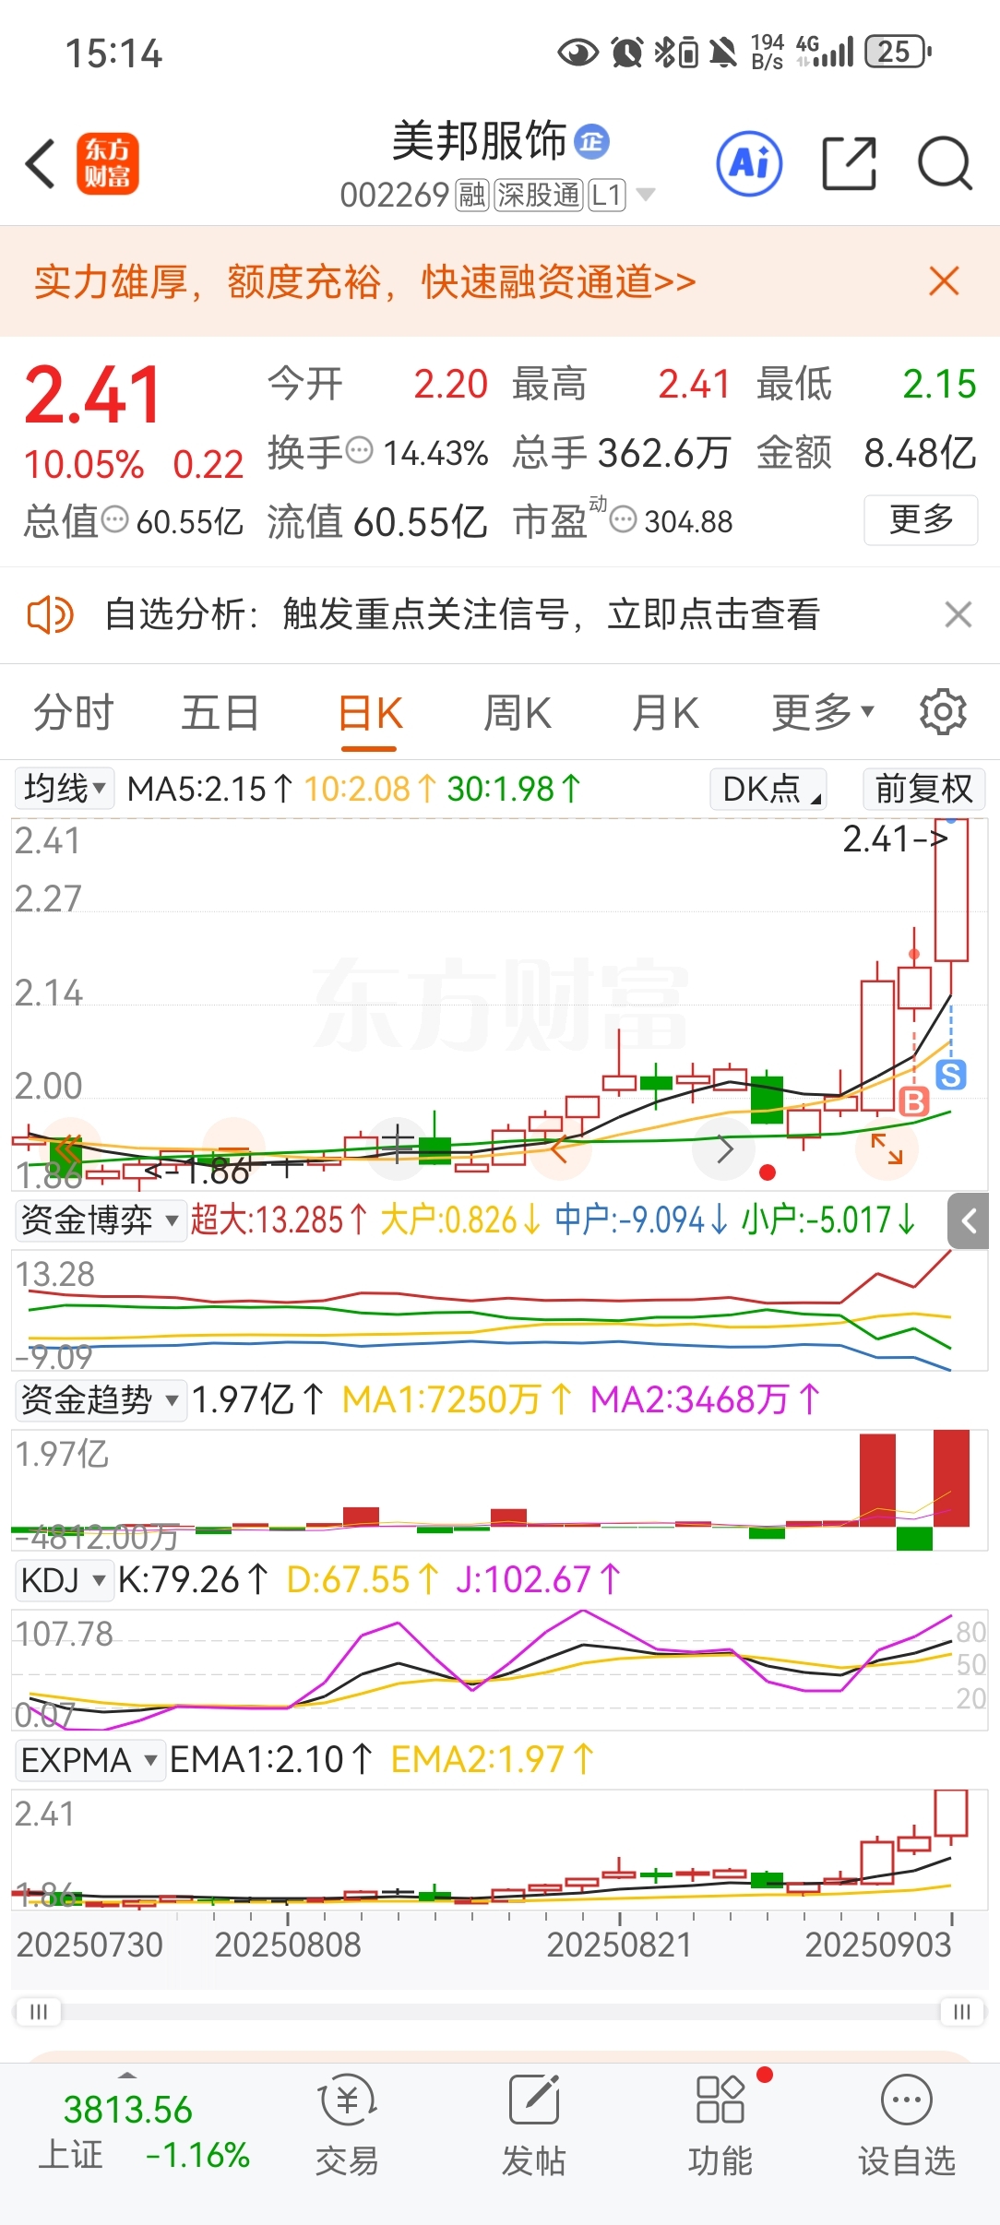Move chart right with the gray arrow
This screenshot has width=1000, height=2225.
pyautogui.click(x=725, y=1149)
